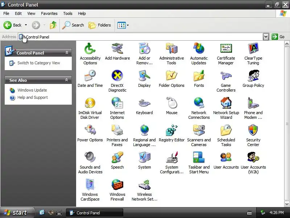Open Windows Firewall icon
Viewport: 290px width, 218px height.
click(x=117, y=185)
